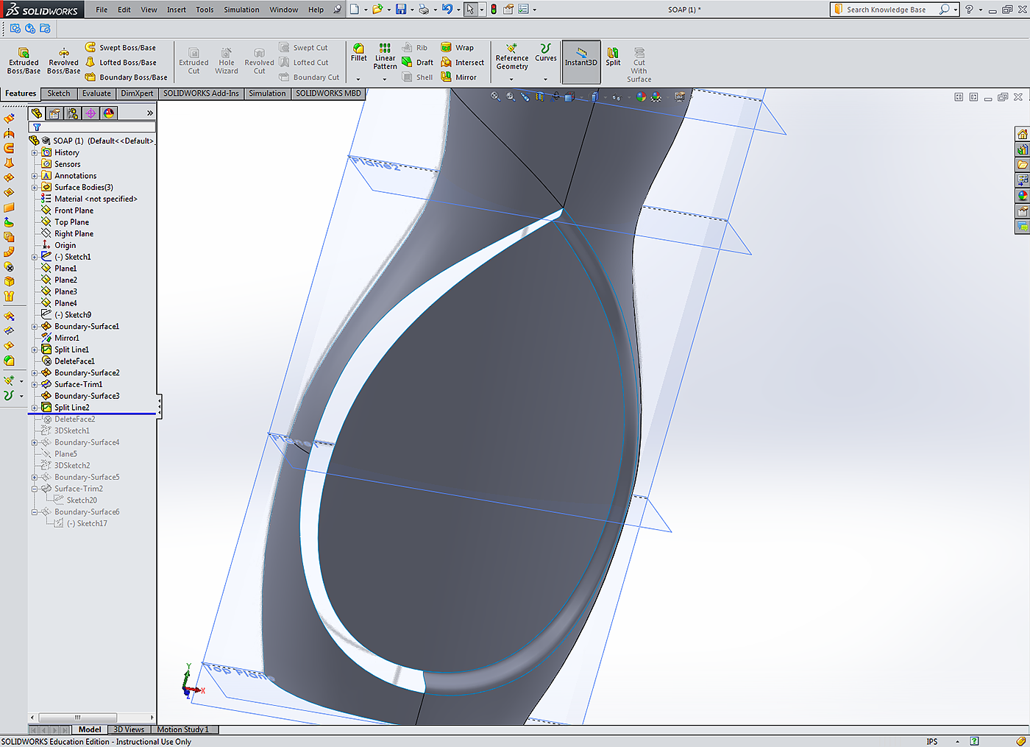Select the Revolved Boss/Base tool

pos(64,60)
